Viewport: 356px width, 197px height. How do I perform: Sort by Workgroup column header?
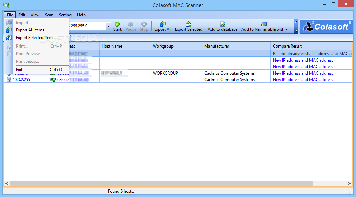coord(176,46)
